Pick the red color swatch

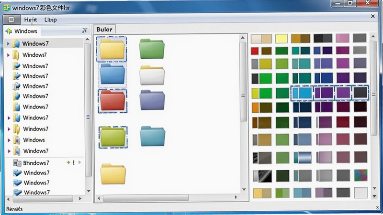click(x=255, y=51)
